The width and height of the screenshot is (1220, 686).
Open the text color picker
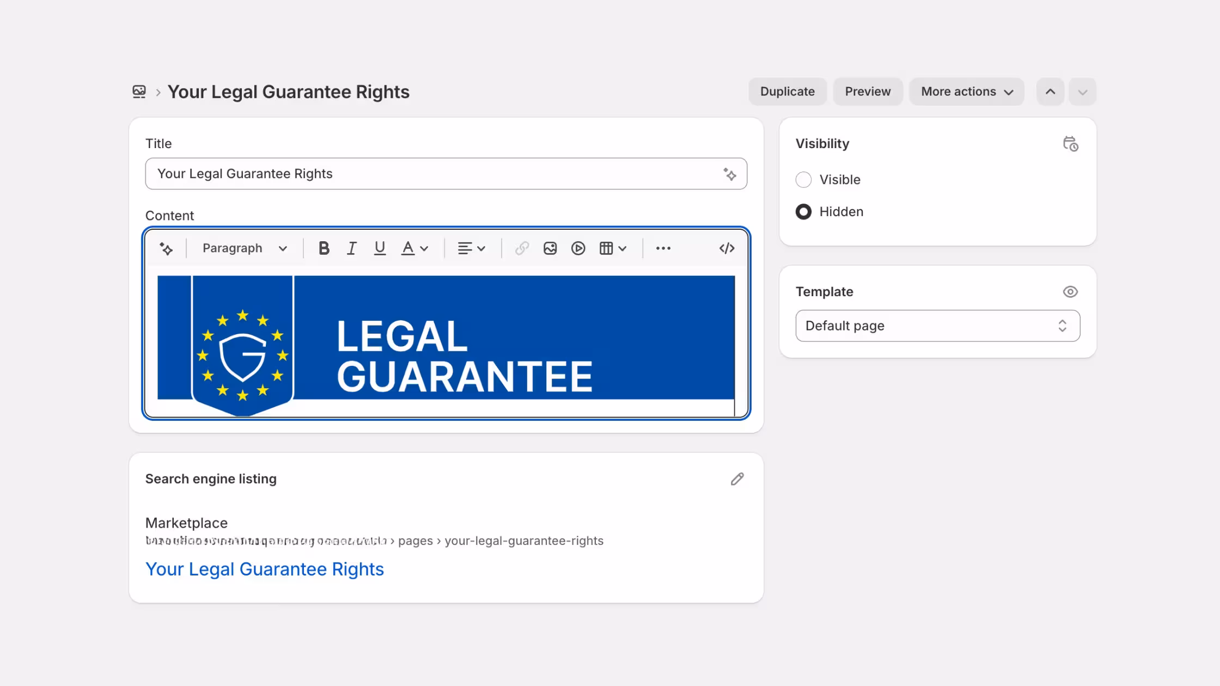(414, 248)
